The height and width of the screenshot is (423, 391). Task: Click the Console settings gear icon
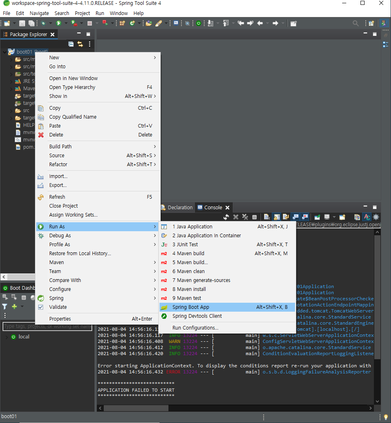[376, 217]
